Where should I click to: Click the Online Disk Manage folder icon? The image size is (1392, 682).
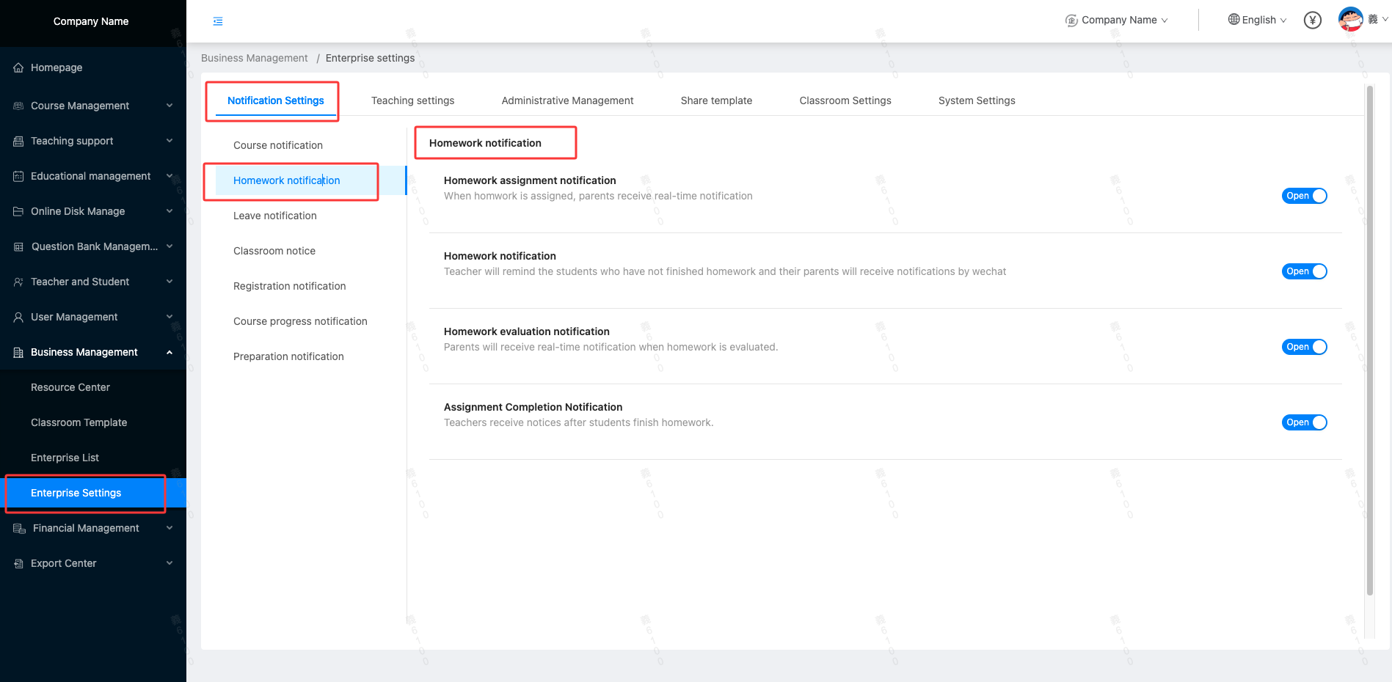pos(18,212)
